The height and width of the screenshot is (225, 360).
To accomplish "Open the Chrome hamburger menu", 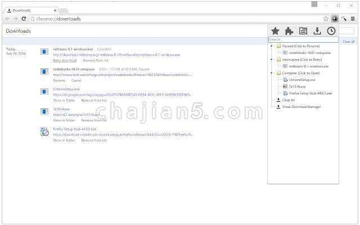I will click(x=353, y=19).
